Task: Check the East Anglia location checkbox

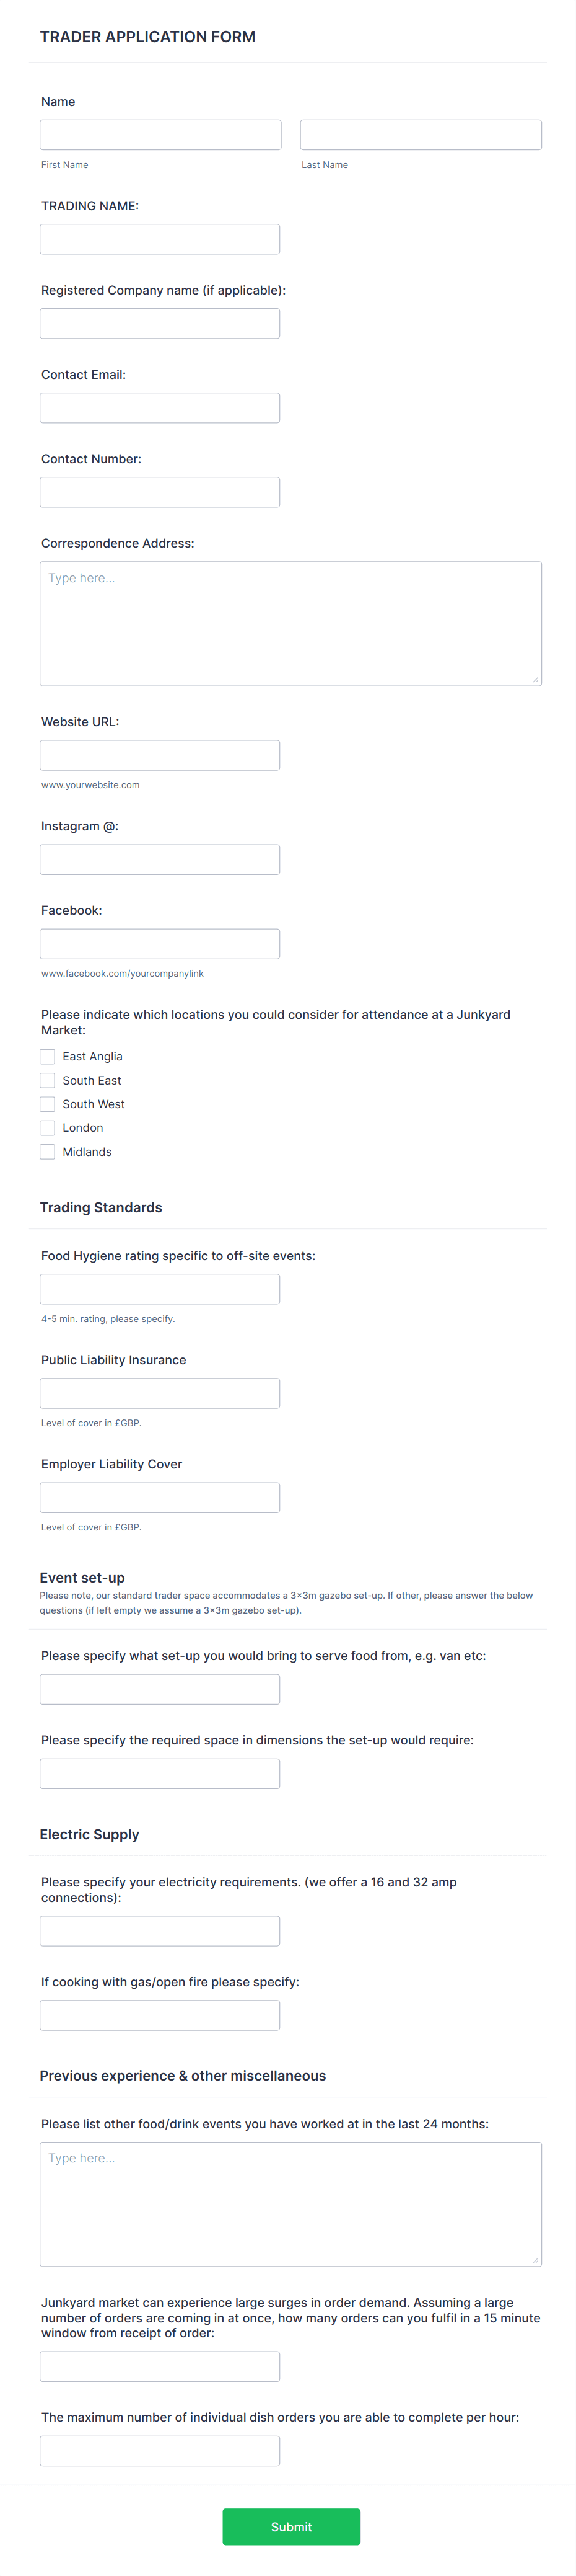Action: click(x=47, y=1056)
